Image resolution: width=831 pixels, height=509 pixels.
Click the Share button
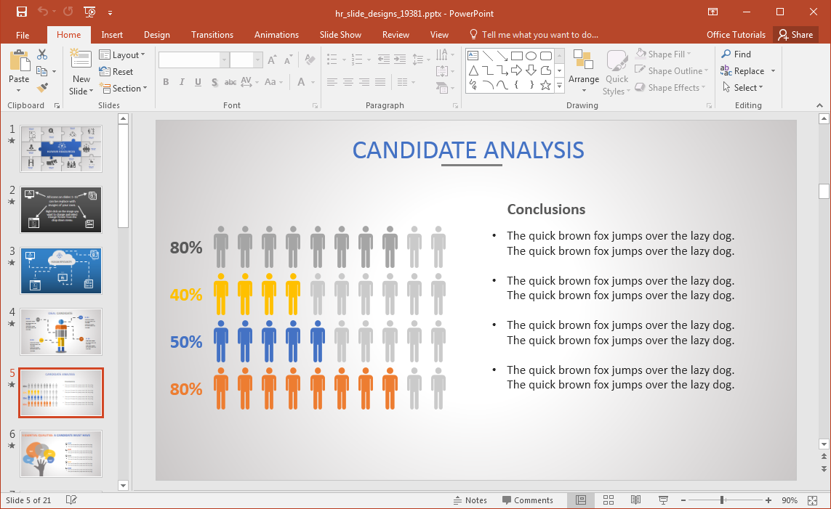coord(795,35)
